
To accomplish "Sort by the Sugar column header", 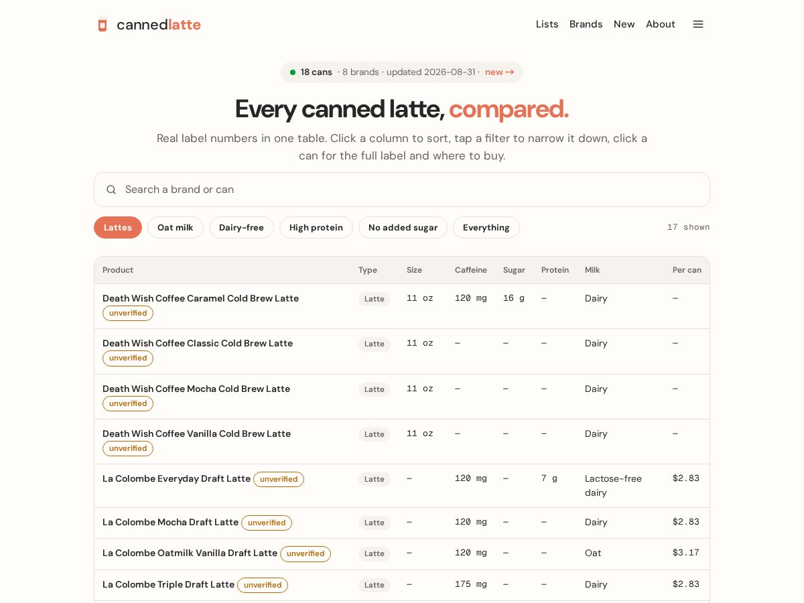I will [x=514, y=270].
